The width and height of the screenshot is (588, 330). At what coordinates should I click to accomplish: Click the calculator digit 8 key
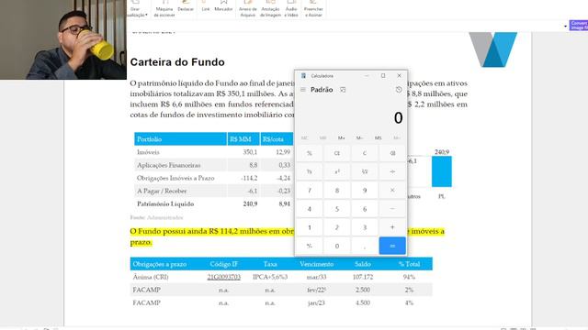[x=337, y=191]
